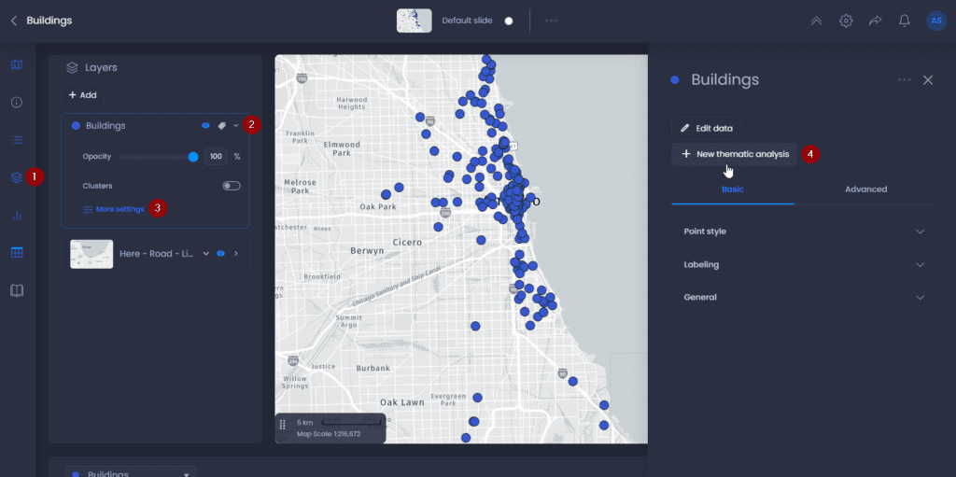Open the Buildings dropdown in bottom table
The width and height of the screenshot is (956, 477).
(131, 473)
